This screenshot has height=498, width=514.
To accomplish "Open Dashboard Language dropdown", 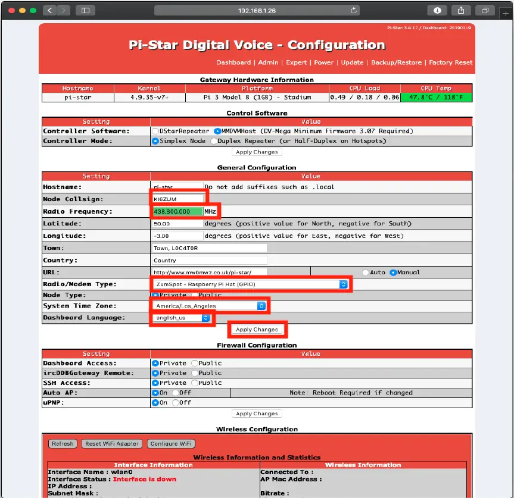I will [182, 318].
